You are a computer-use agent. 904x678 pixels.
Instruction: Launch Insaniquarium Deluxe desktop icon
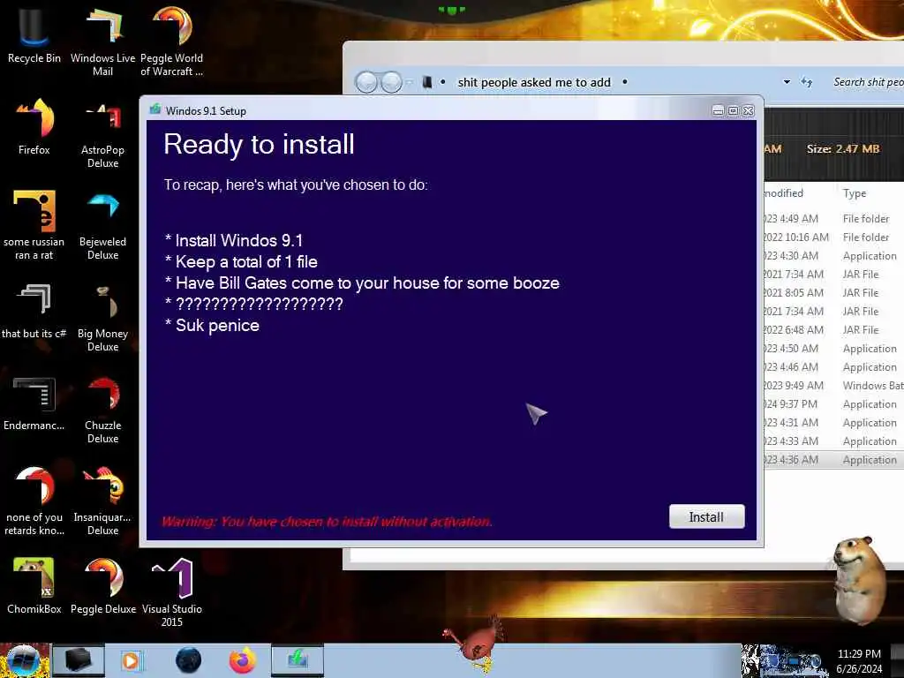102,501
